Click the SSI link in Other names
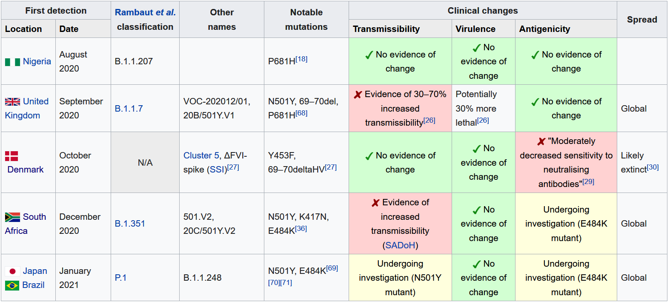This screenshot has height=302, width=670. (x=217, y=170)
